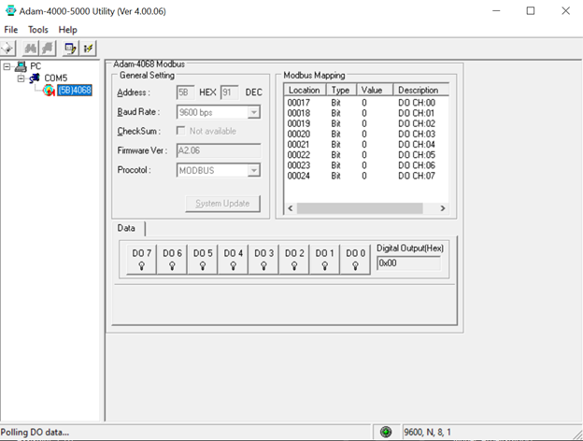583x441 pixels.
Task: Check the CheckSum 'Not available' checkbox
Action: pyautogui.click(x=181, y=131)
